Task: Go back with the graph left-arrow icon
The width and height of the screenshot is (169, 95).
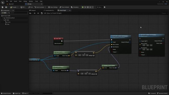Action: (35, 13)
